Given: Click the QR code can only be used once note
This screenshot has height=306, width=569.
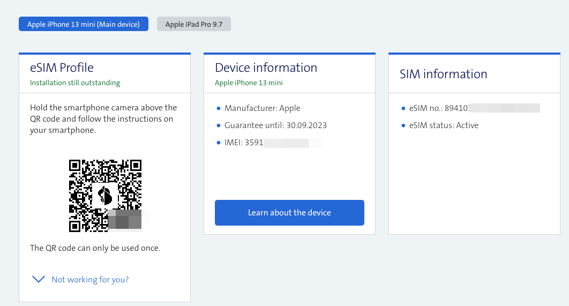Looking at the screenshot, I should (95, 248).
